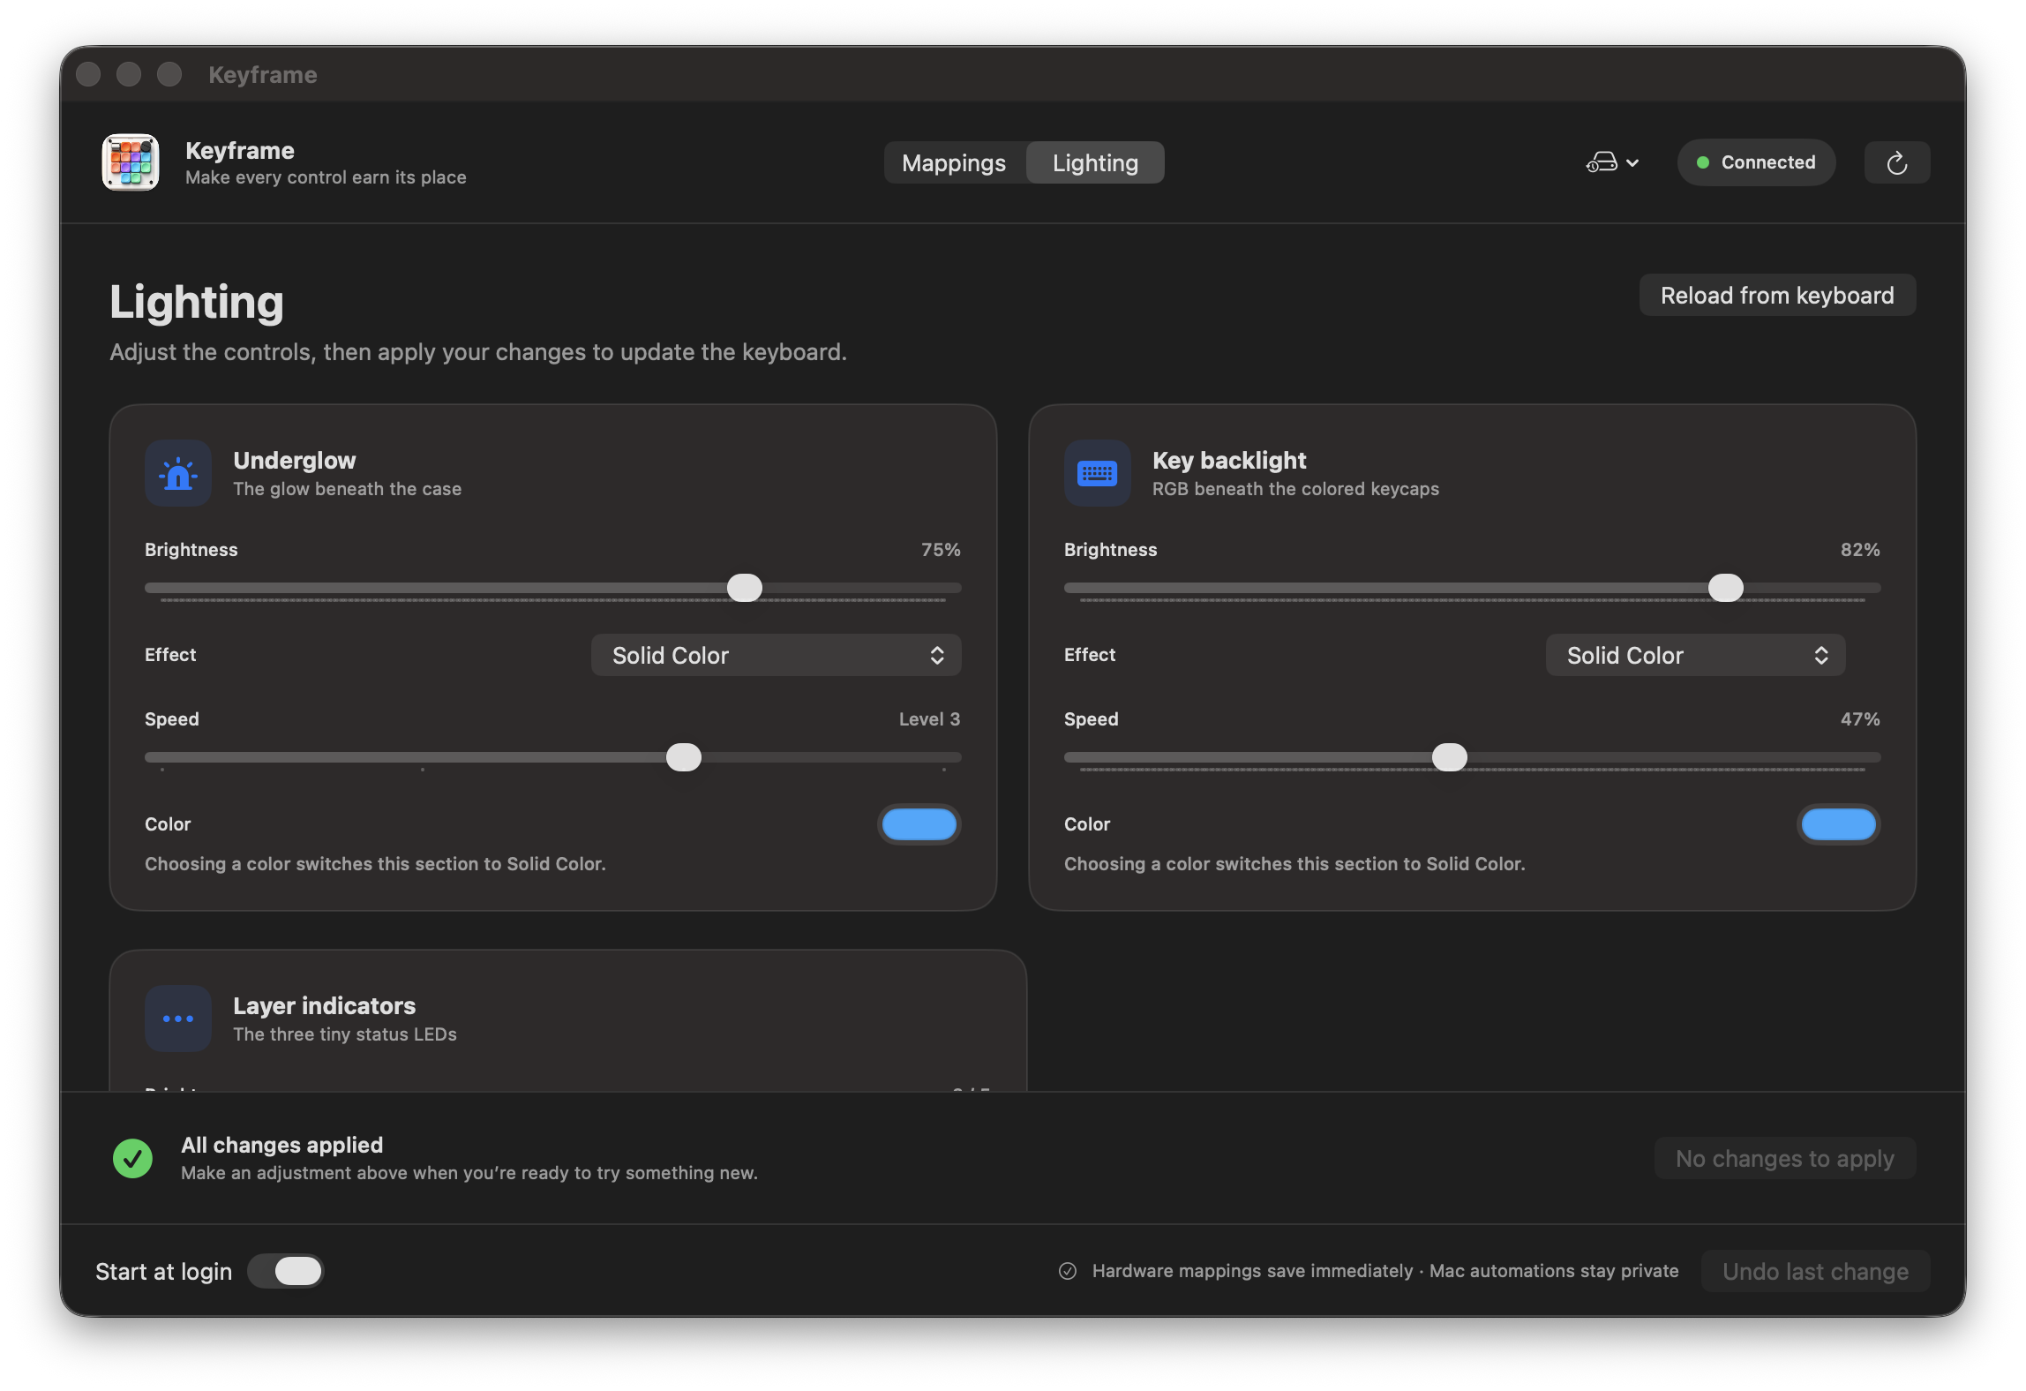Click the No changes to apply button
This screenshot has height=1391, width=2026.
point(1785,1158)
